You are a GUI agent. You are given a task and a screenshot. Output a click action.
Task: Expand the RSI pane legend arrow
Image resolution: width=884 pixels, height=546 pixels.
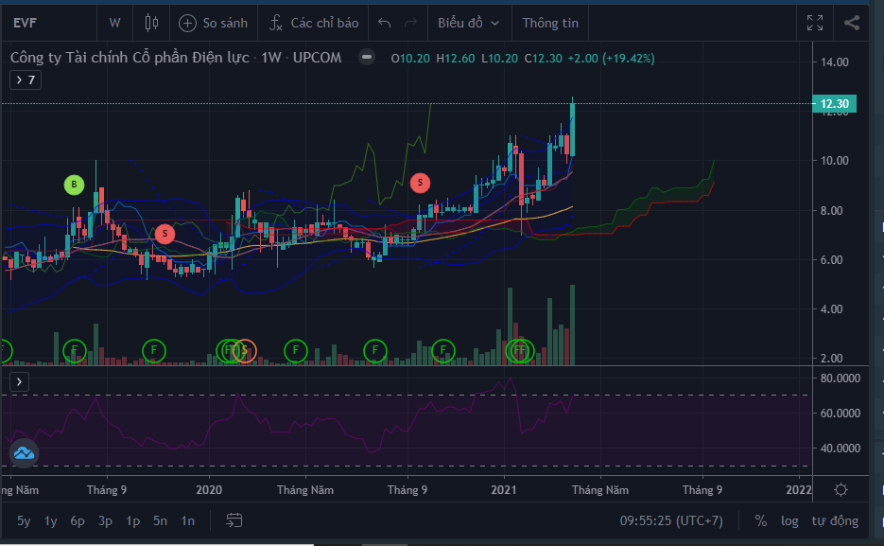(21, 382)
